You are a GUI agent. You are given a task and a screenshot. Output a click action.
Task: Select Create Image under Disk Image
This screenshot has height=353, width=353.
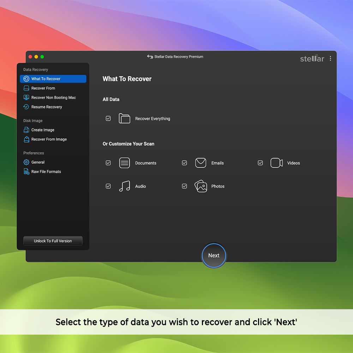[43, 130]
